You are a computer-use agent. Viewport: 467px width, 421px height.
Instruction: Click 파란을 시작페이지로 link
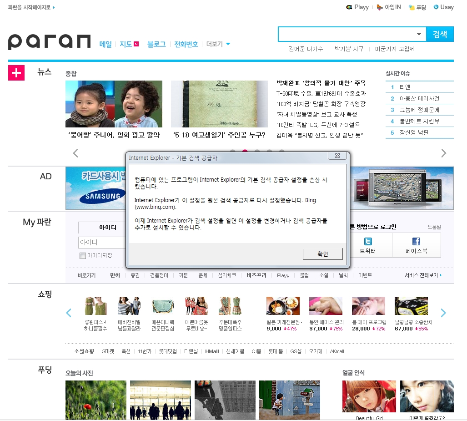31,7
